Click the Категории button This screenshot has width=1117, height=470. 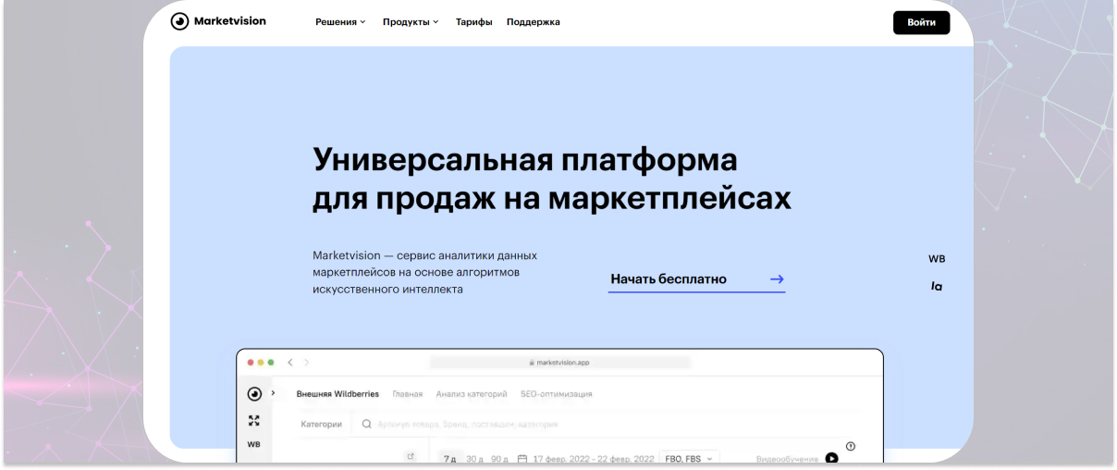pyautogui.click(x=321, y=425)
